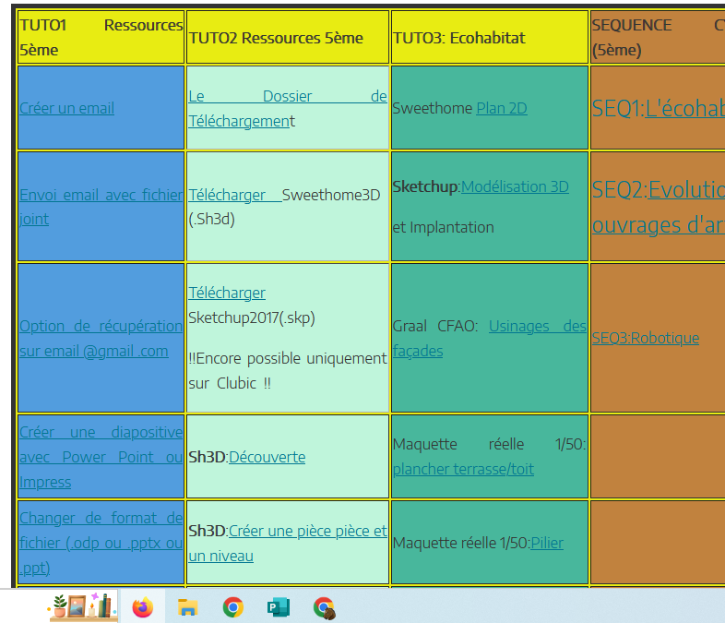725x623 pixels.
Task: Open 'Usinages des façades' link
Action: coord(489,339)
